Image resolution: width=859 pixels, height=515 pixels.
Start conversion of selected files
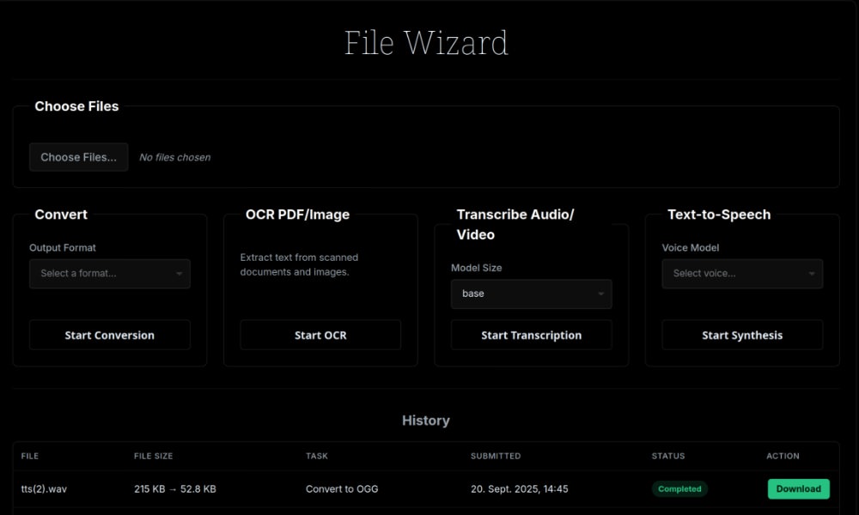point(109,335)
